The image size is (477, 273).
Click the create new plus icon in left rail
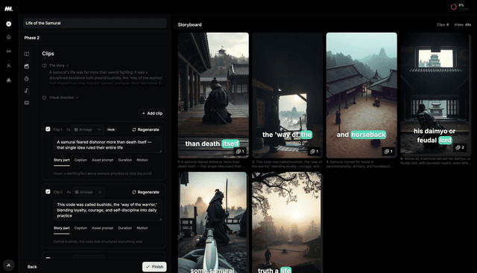[x=8, y=24]
